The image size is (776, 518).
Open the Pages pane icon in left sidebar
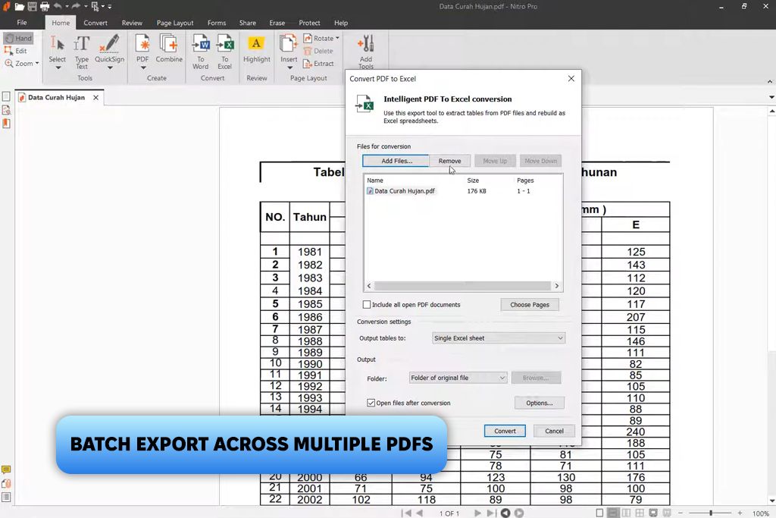(6, 96)
